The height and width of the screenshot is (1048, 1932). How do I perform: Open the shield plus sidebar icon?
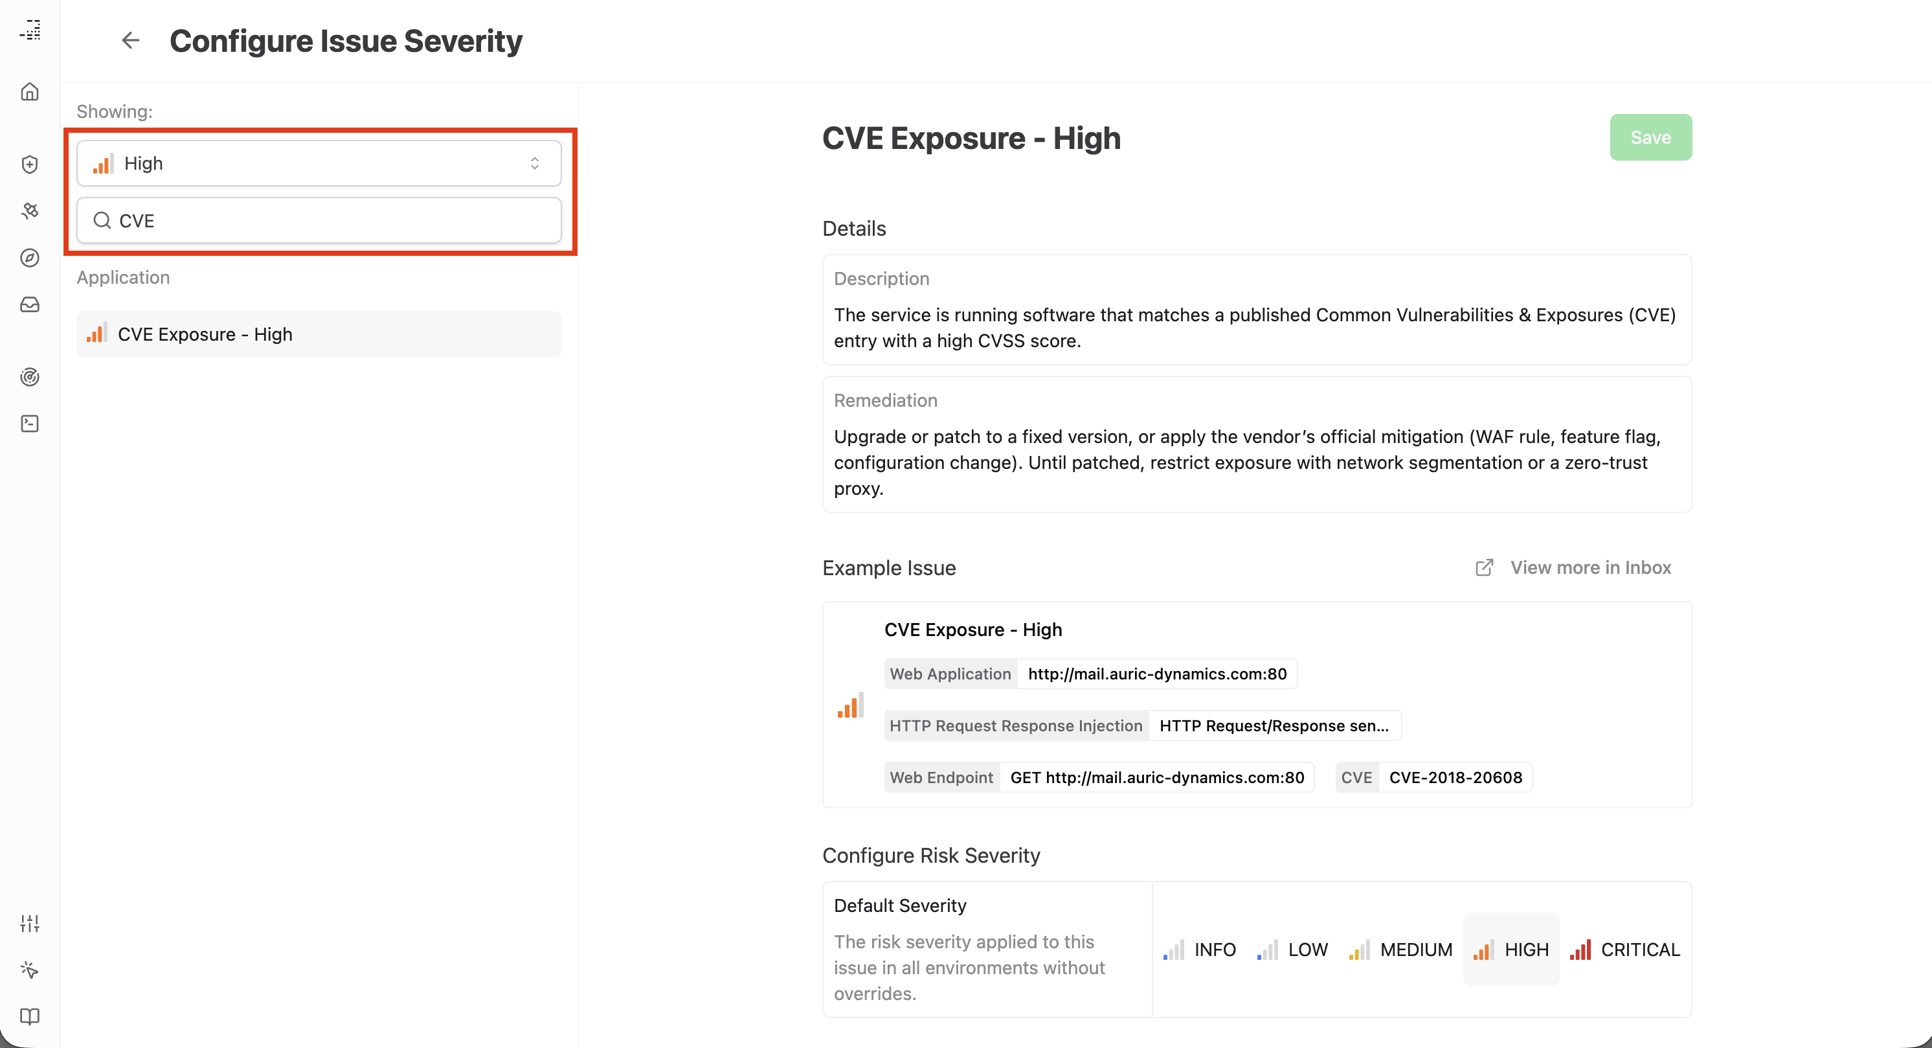coord(30,165)
